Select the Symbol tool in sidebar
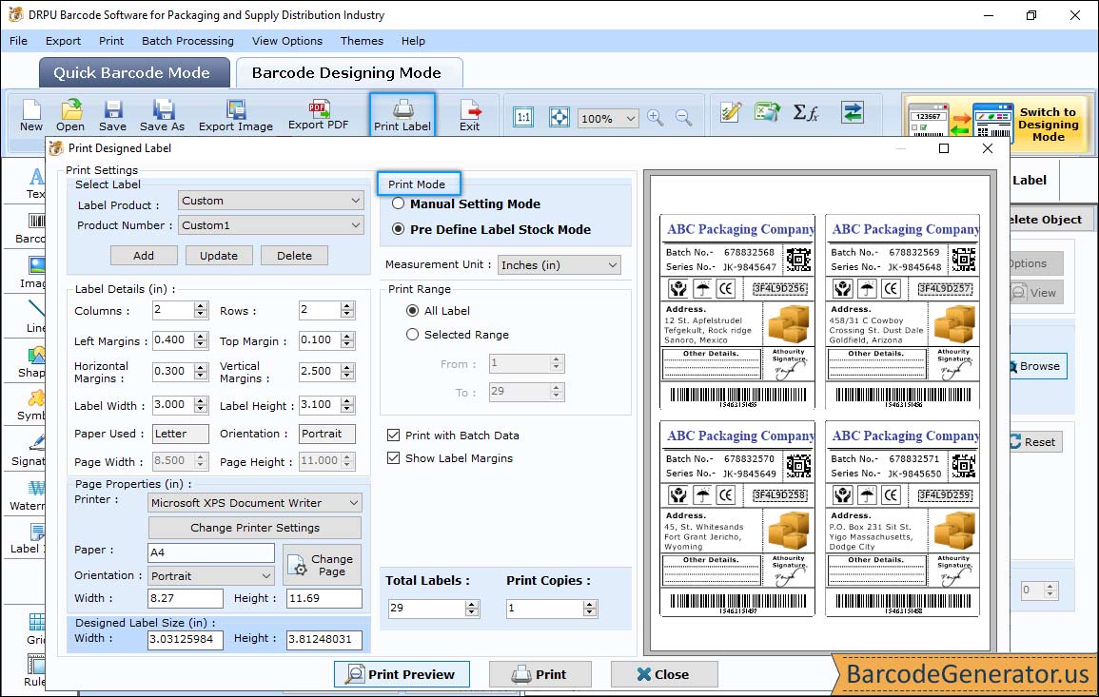The height and width of the screenshot is (697, 1099). (31, 405)
